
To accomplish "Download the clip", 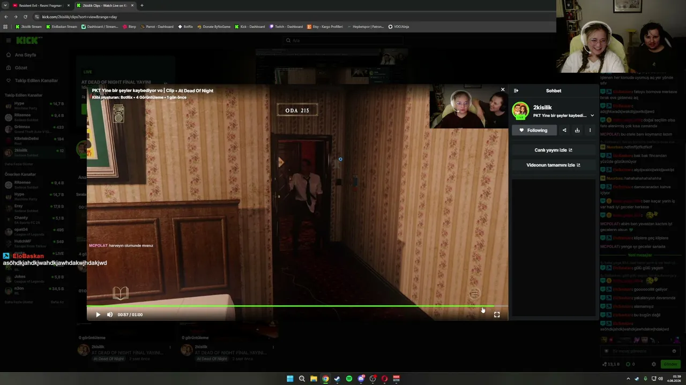I will tap(577, 130).
